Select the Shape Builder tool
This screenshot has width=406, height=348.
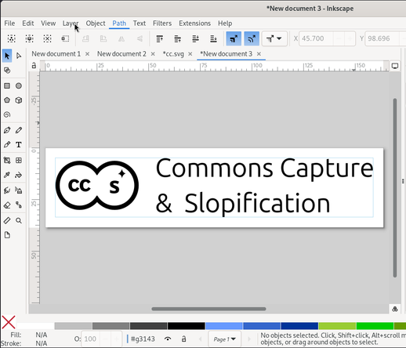click(7, 71)
